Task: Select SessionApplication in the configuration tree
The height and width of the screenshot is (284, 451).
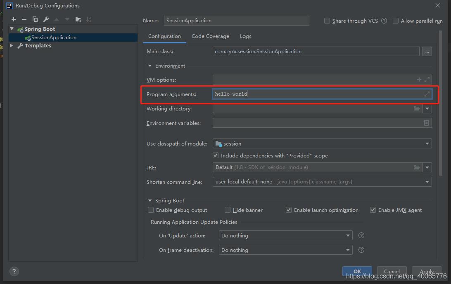Action: point(54,38)
